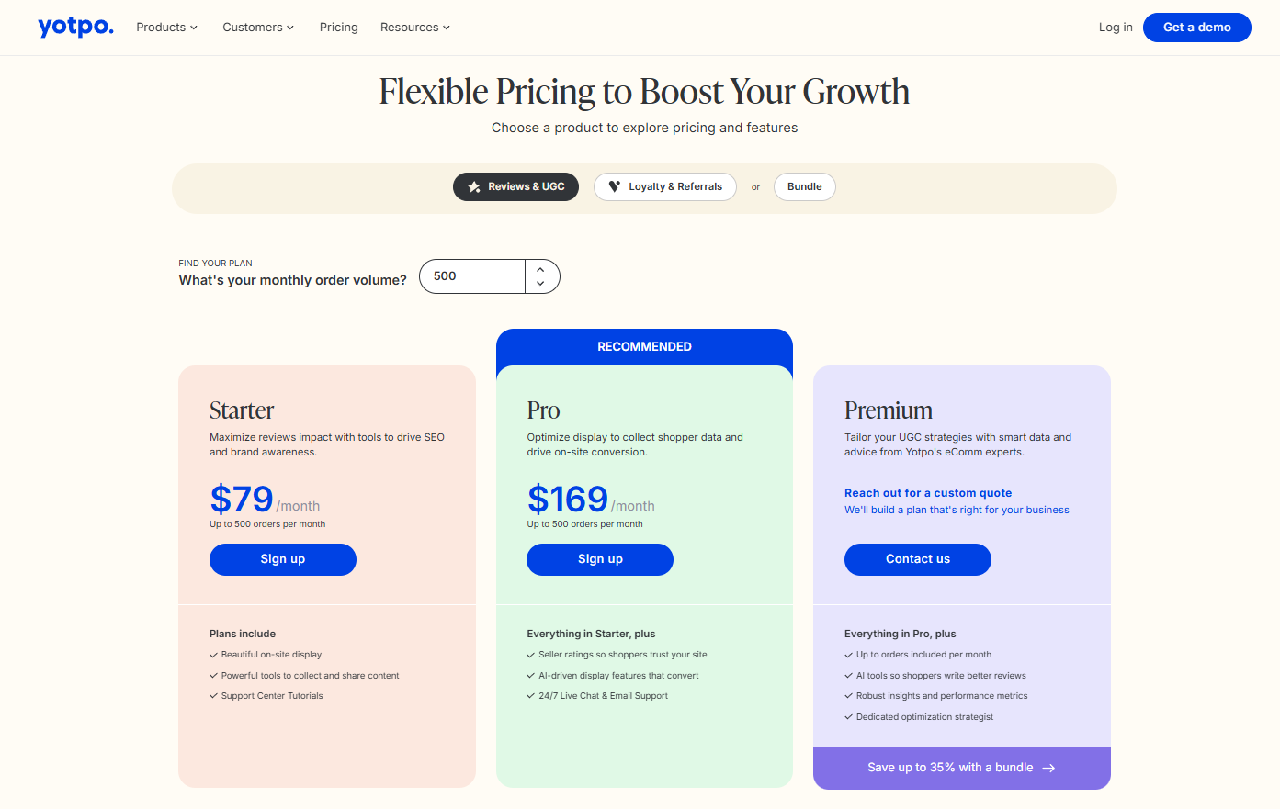Open the Products dropdown
This screenshot has width=1280, height=809.
pos(166,27)
